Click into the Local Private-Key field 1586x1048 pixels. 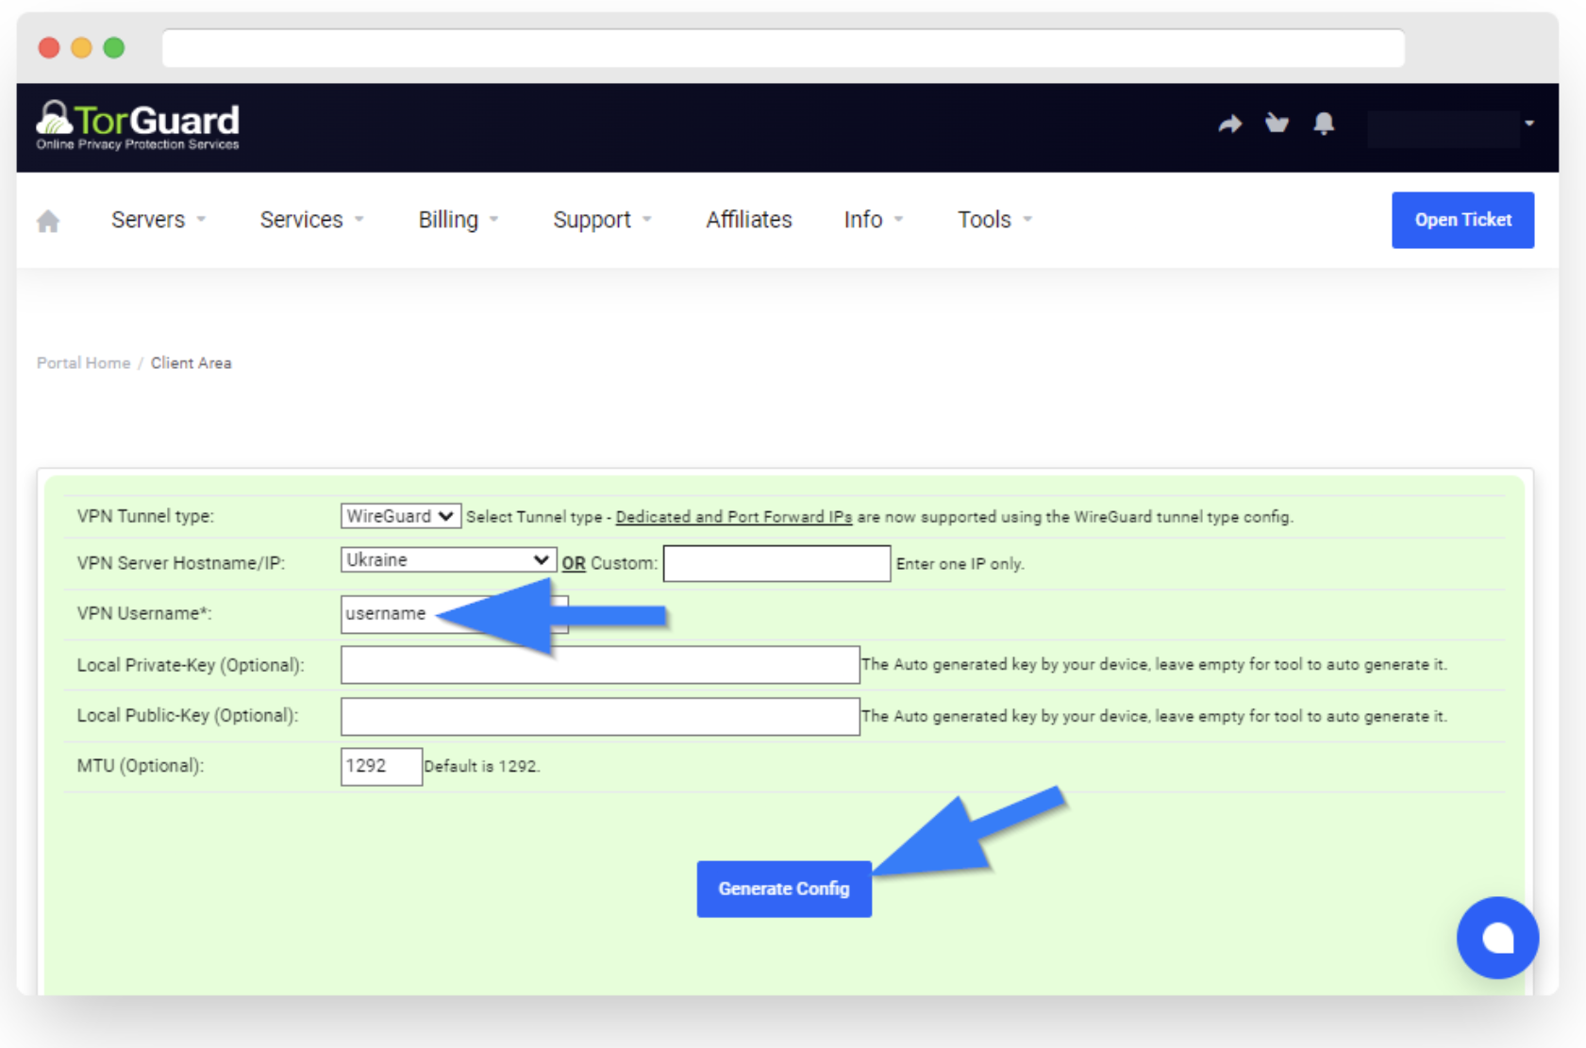point(599,665)
